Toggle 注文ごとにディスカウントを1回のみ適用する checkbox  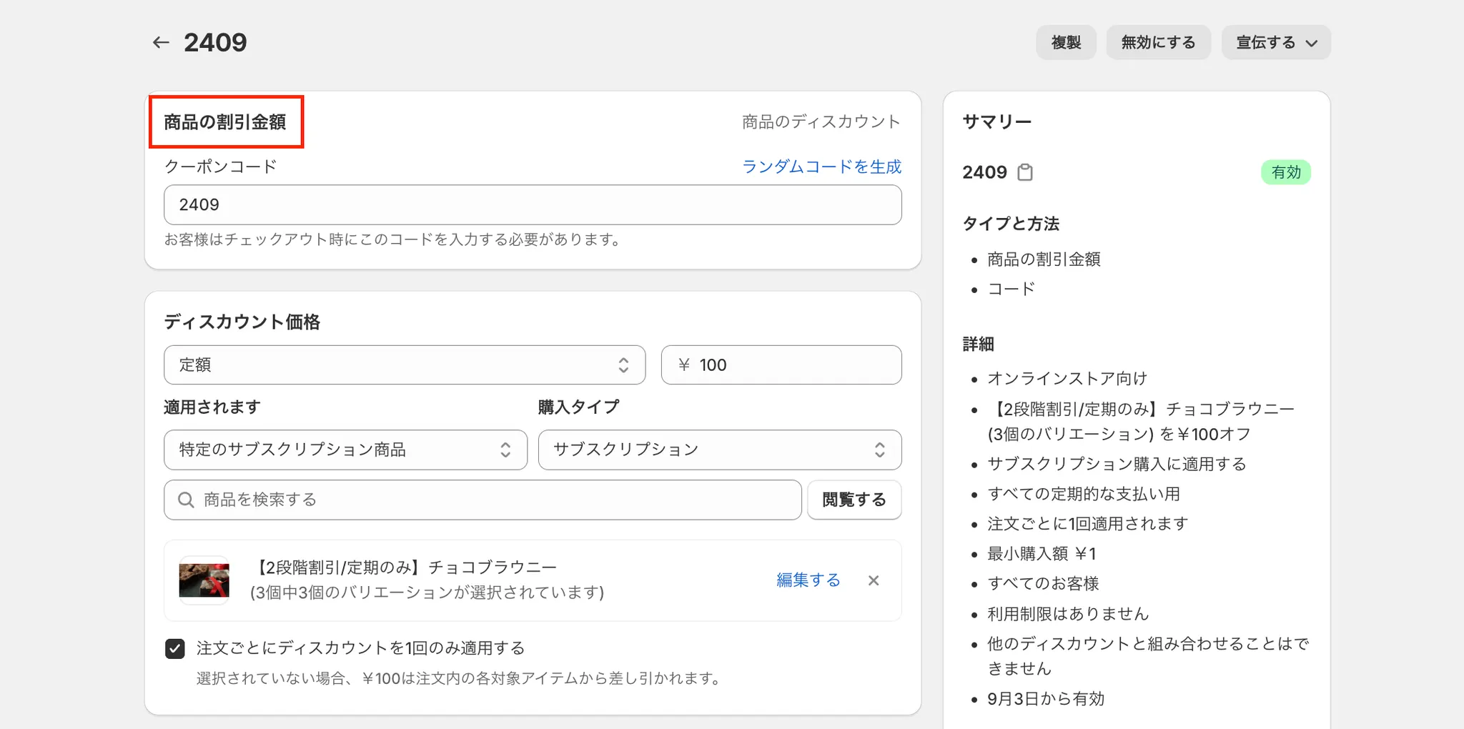[175, 648]
